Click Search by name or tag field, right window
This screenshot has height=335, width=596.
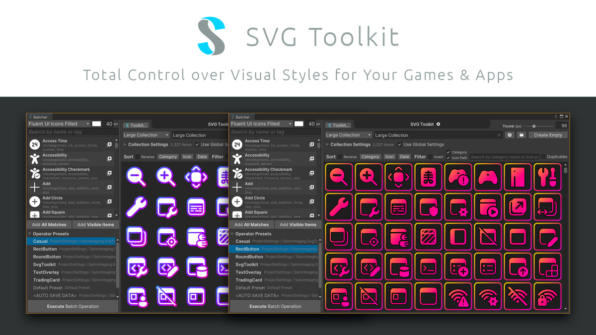[275, 132]
